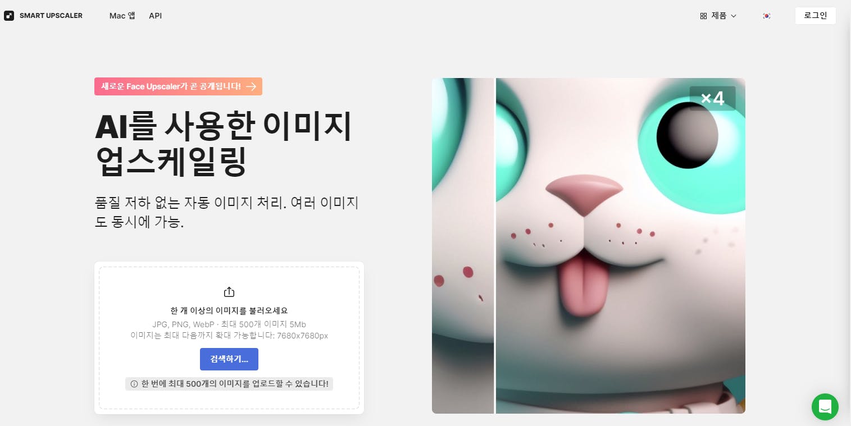
Task: Click the 검색하기... browse button
Action: point(229,359)
